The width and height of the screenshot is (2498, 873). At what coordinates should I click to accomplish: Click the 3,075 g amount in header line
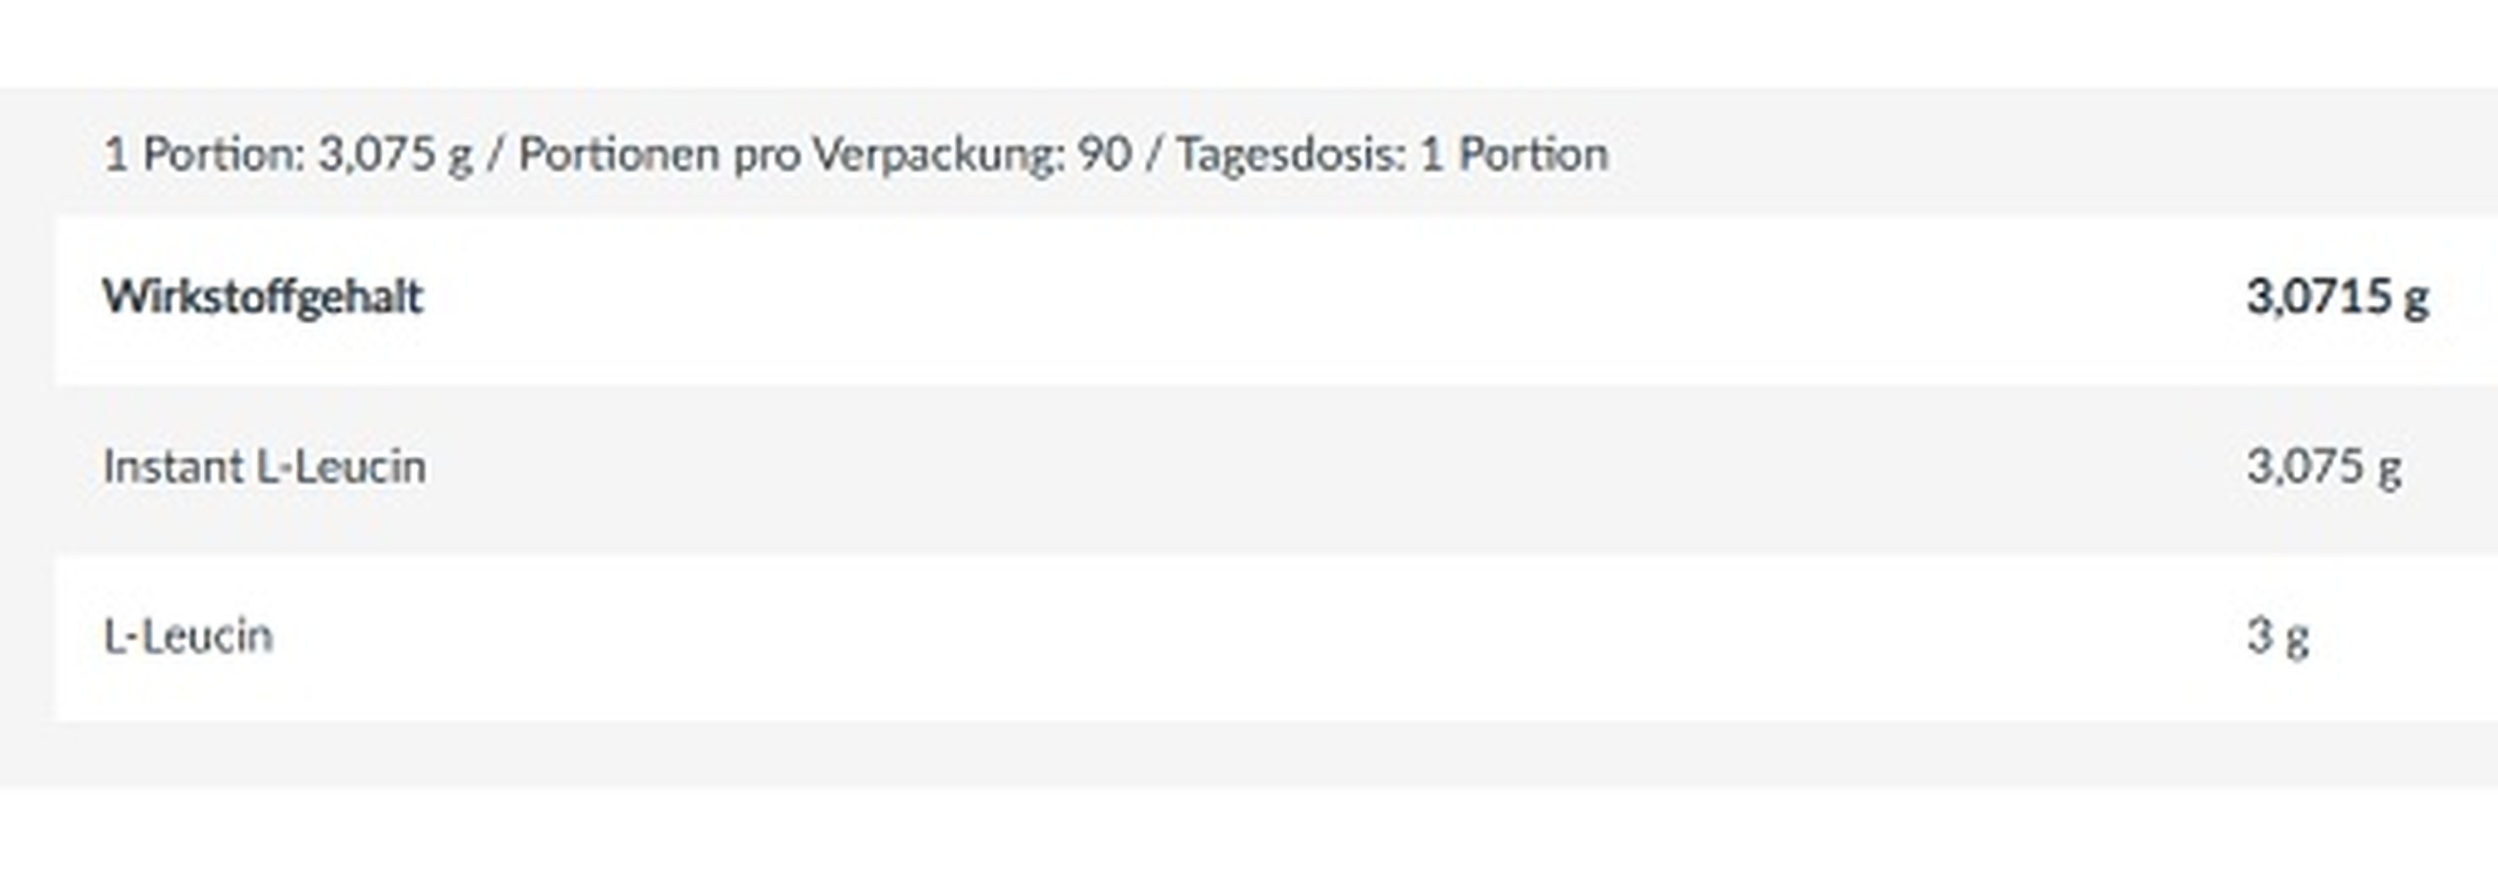[x=394, y=154]
